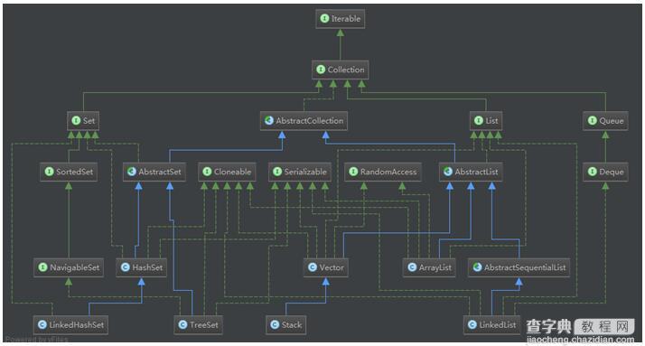Select the Vector class icon
The width and height of the screenshot is (645, 346).
coord(313,267)
